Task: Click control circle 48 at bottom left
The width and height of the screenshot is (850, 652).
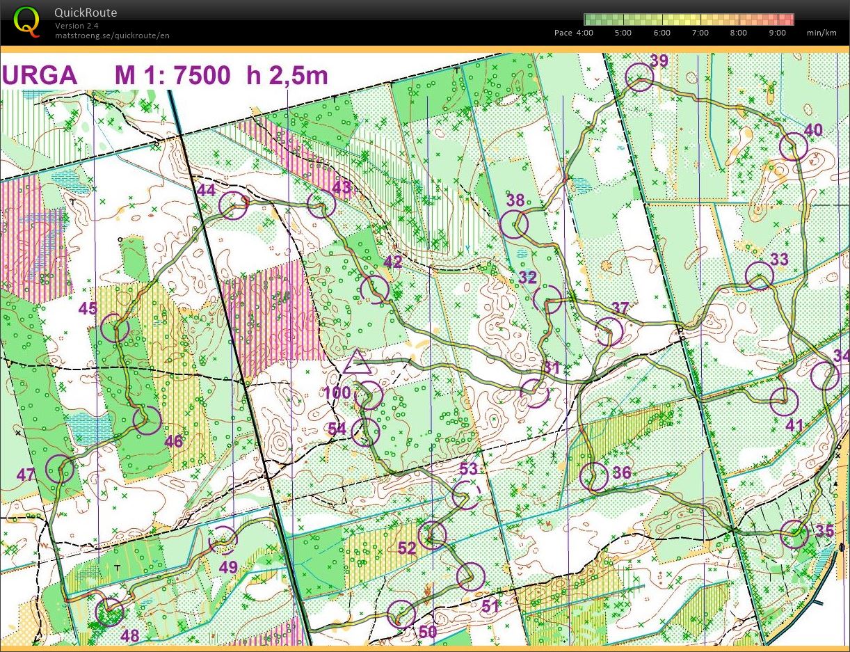Action: click(109, 612)
